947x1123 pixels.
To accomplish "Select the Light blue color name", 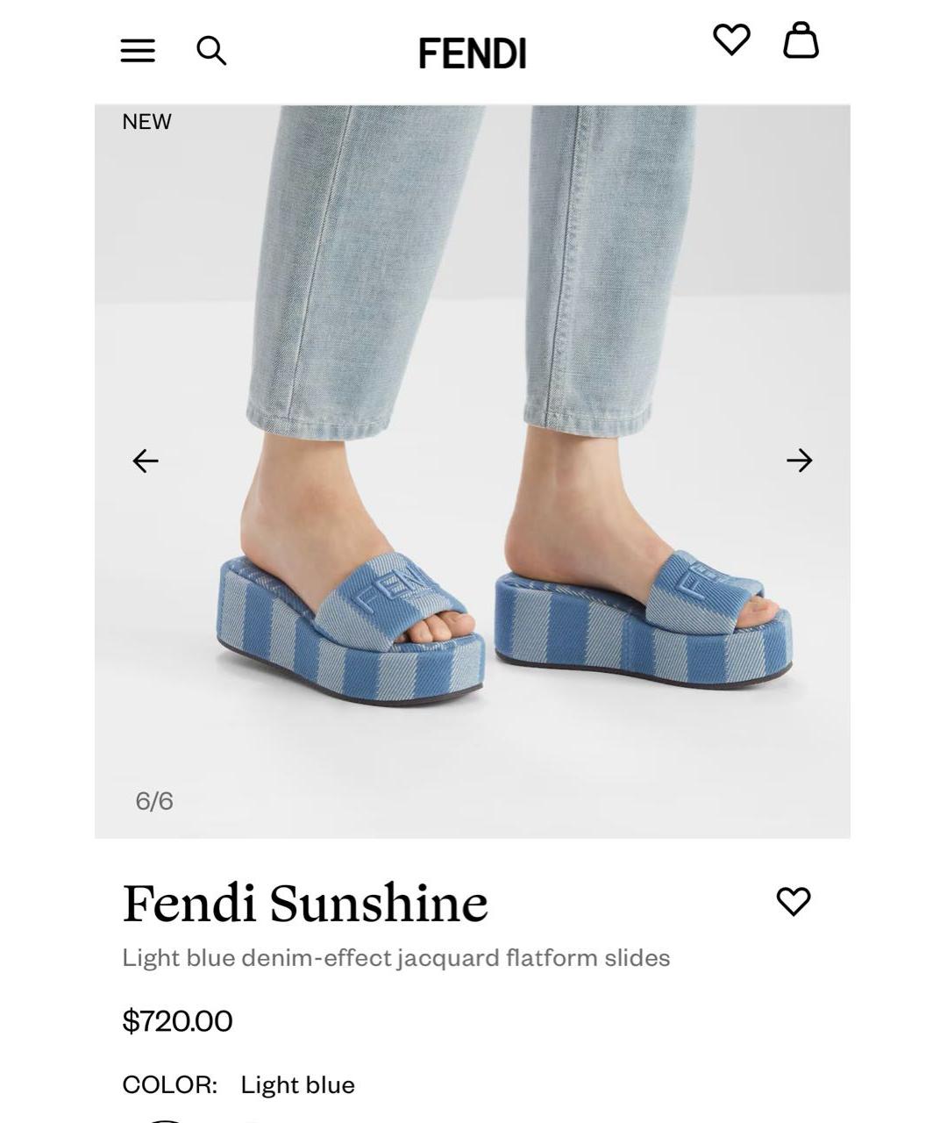I will [298, 1085].
